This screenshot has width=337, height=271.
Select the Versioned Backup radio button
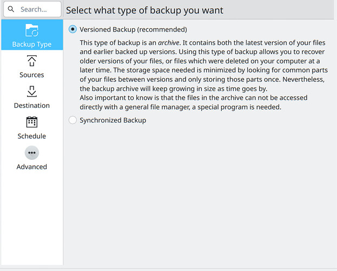(x=72, y=29)
